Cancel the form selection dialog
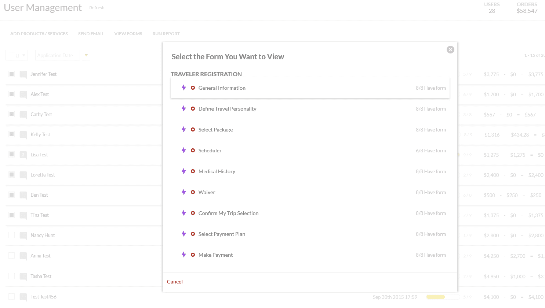 tap(175, 282)
